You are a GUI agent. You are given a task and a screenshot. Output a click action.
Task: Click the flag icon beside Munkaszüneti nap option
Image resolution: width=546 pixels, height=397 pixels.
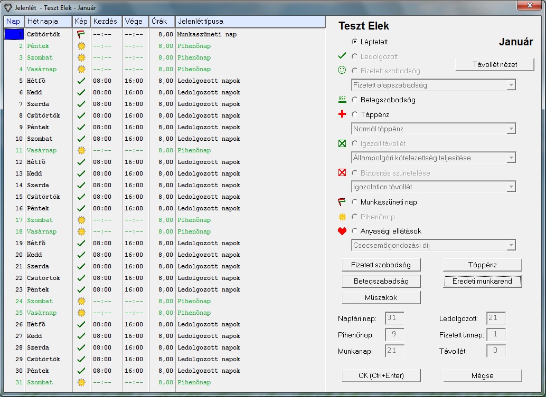[342, 202]
